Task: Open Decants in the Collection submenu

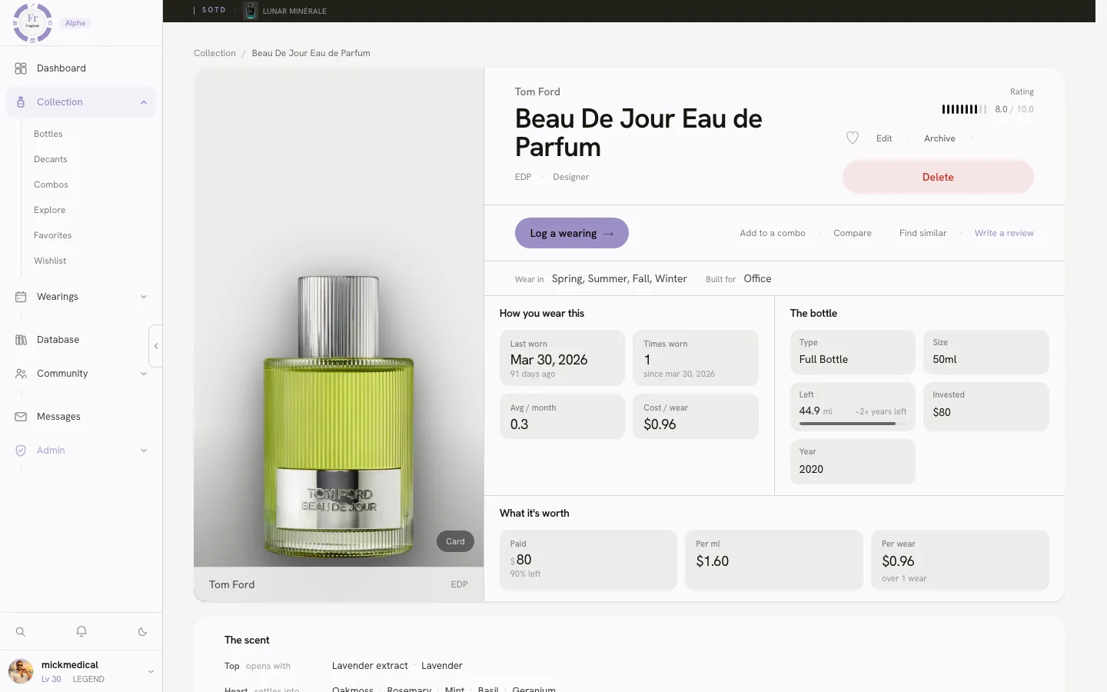Action: click(51, 159)
